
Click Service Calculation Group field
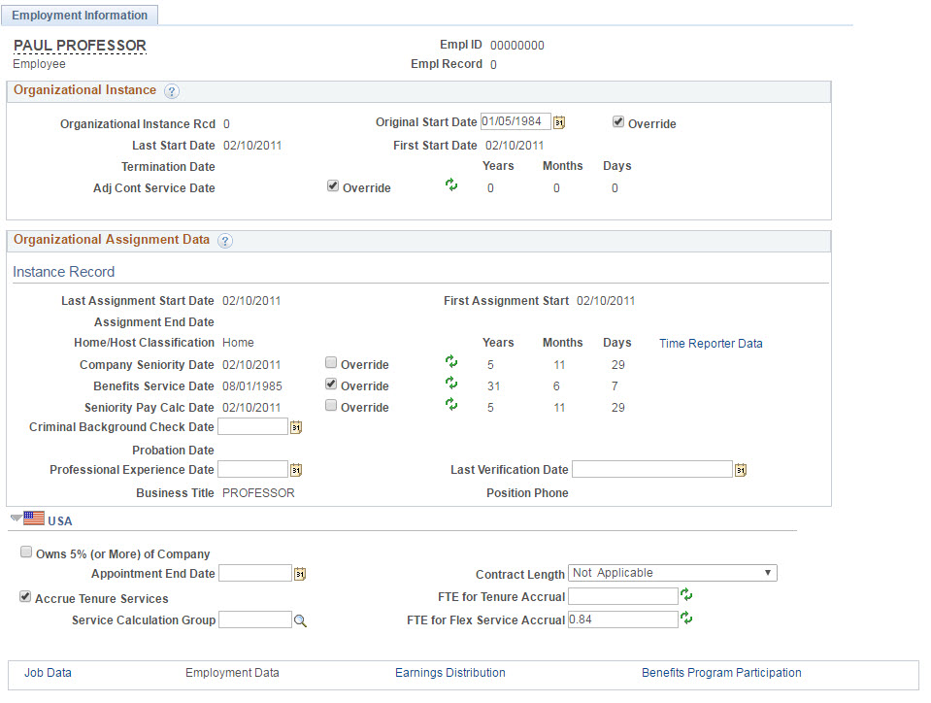(x=255, y=619)
